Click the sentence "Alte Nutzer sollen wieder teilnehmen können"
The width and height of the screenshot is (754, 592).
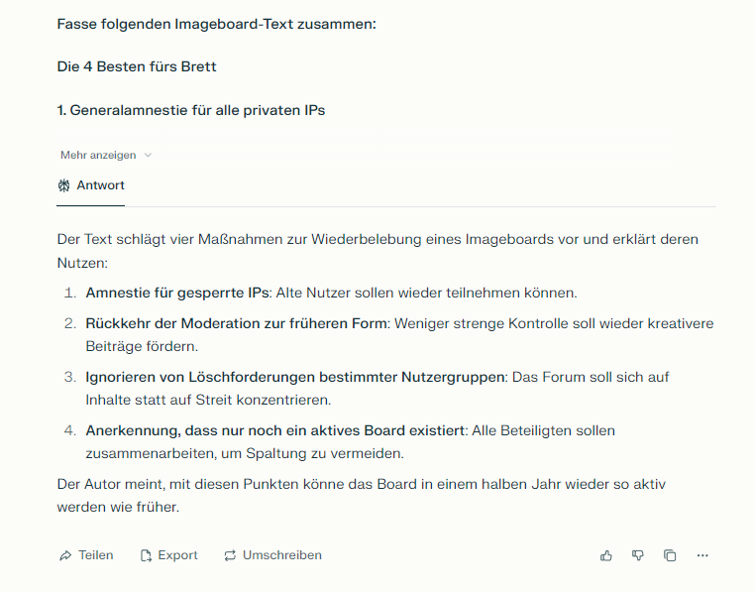[426, 294]
